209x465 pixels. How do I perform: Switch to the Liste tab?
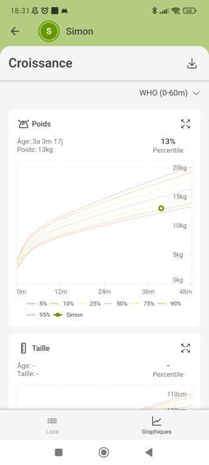pos(52,425)
